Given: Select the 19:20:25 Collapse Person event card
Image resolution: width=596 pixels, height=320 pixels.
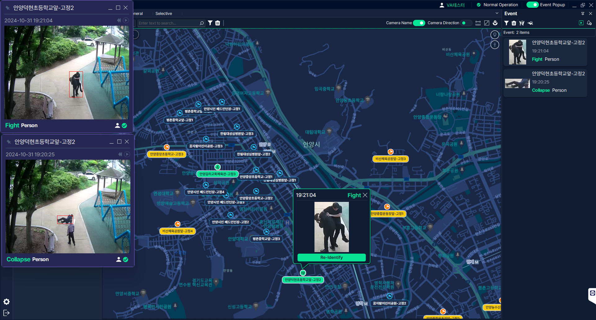Looking at the screenshot, I should pos(545,83).
